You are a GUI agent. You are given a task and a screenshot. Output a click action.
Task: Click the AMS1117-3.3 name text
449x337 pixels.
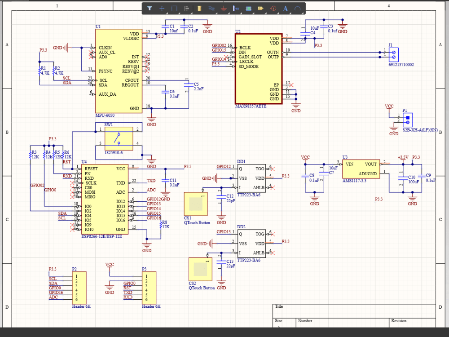[355, 181]
